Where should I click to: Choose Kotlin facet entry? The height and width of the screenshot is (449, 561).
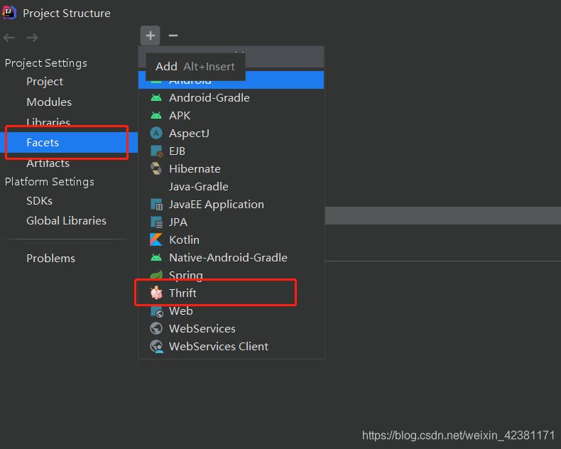[231, 239]
